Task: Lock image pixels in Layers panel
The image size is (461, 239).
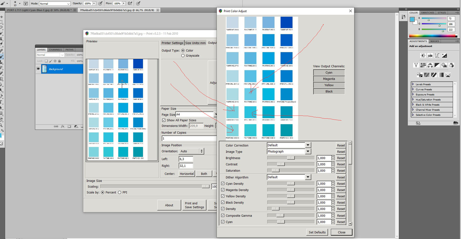Action: click(50, 61)
